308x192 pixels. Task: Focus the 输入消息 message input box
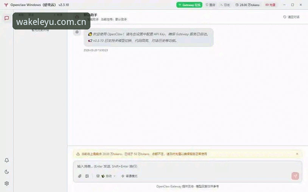click(x=188, y=166)
